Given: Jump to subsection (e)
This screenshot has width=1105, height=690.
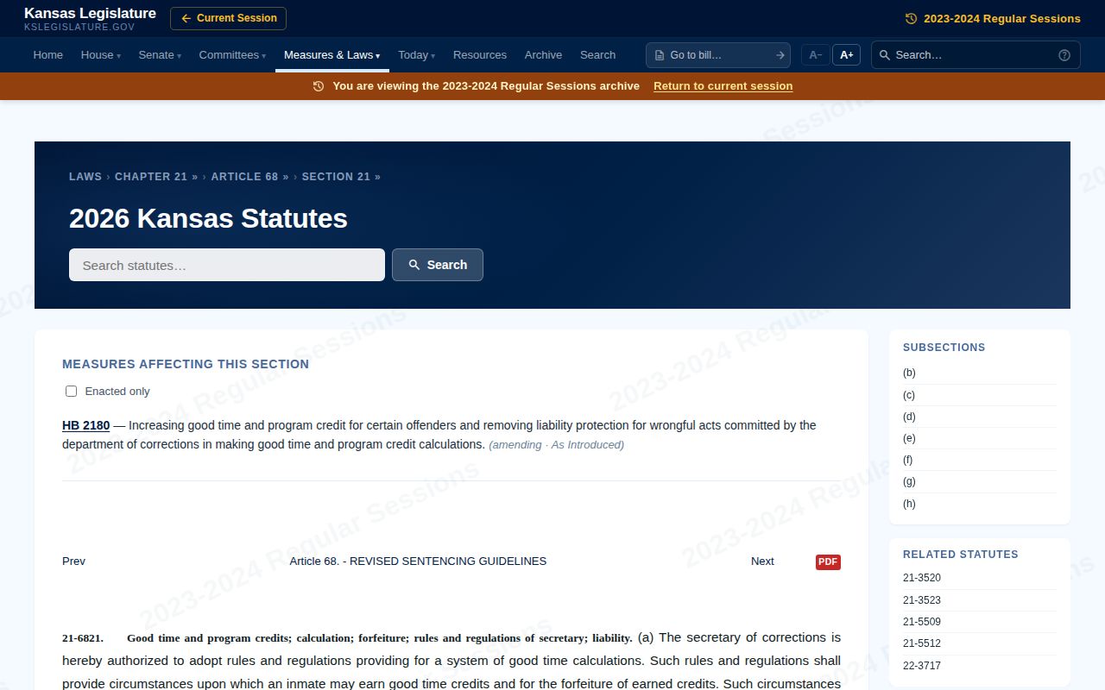Looking at the screenshot, I should tap(909, 438).
